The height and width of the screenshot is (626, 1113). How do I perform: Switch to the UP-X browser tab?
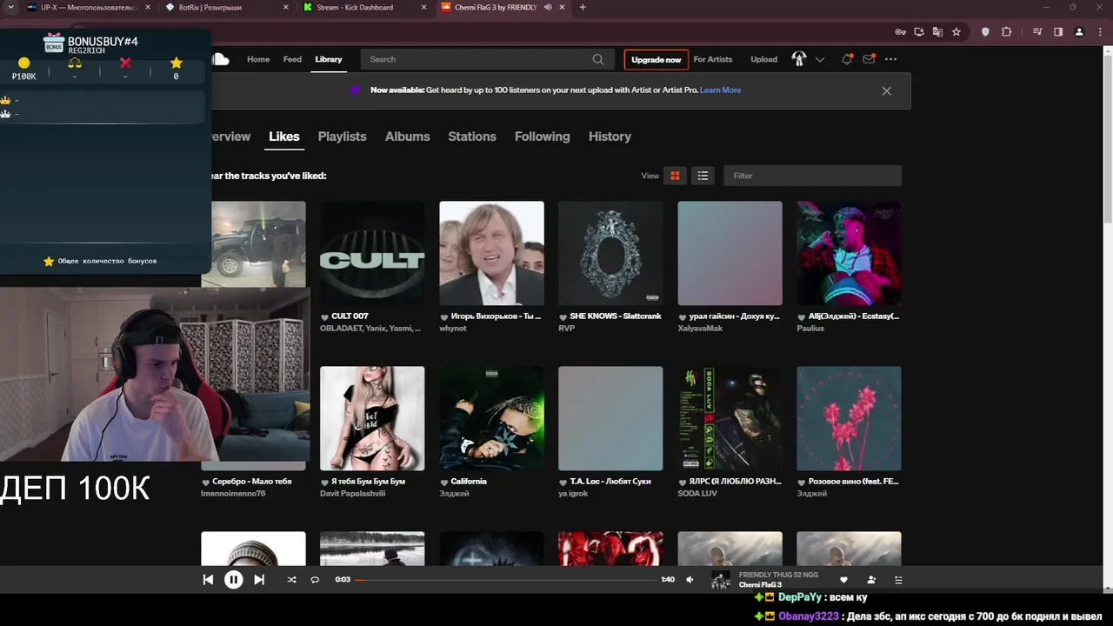(x=88, y=7)
